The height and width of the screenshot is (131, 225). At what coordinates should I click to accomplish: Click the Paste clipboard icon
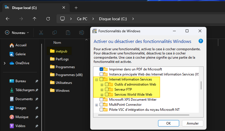[x=68, y=33]
